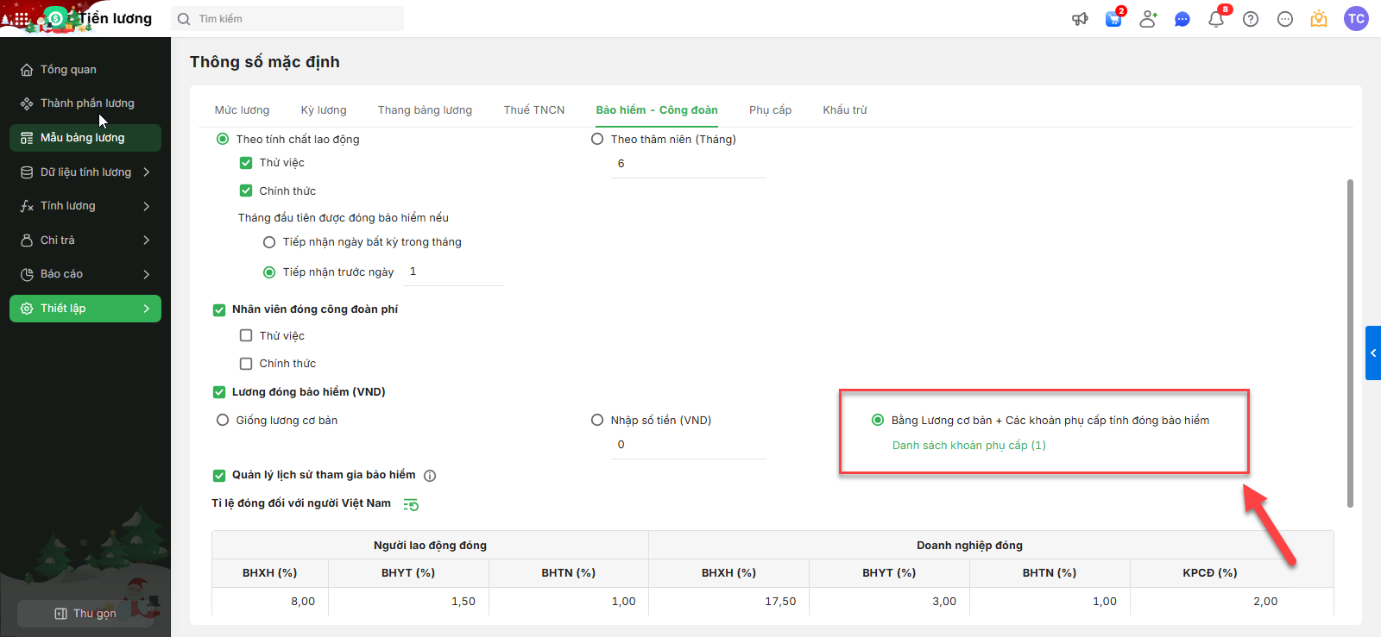Open the Phụ cấp tab
The height and width of the screenshot is (637, 1381).
click(770, 110)
